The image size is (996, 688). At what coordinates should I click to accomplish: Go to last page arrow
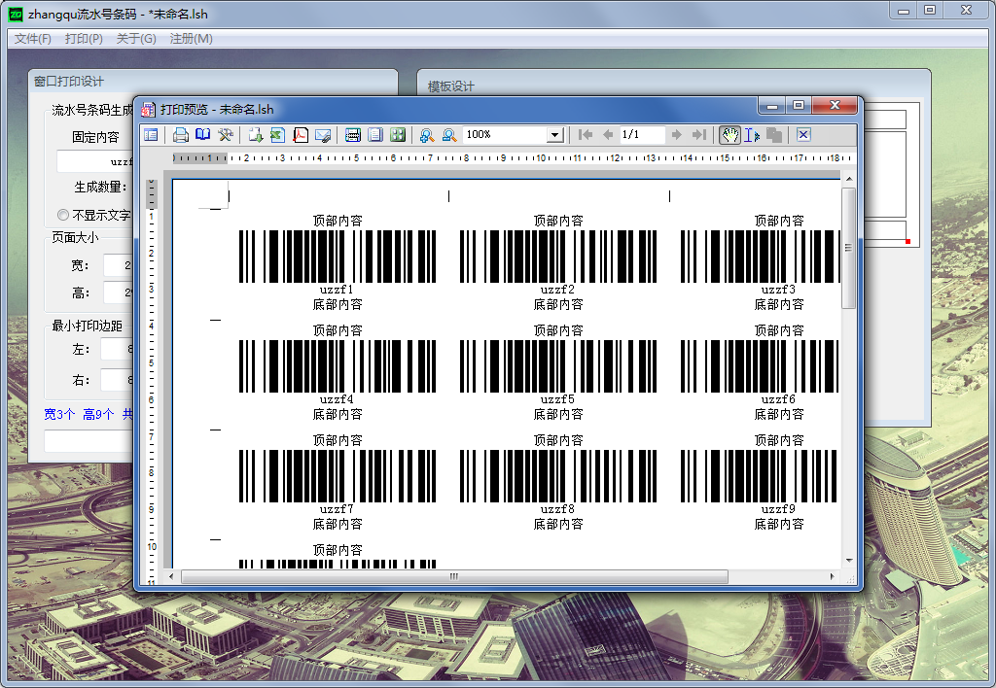click(698, 134)
